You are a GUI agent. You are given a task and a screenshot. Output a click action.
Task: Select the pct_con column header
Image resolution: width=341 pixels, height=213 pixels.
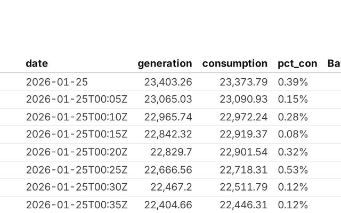point(297,63)
